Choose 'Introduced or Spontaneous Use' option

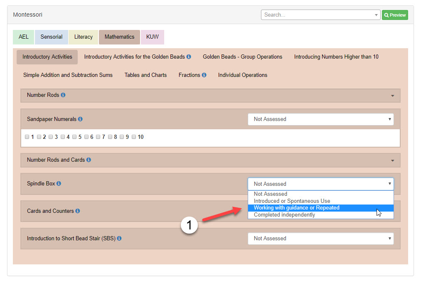click(321, 201)
